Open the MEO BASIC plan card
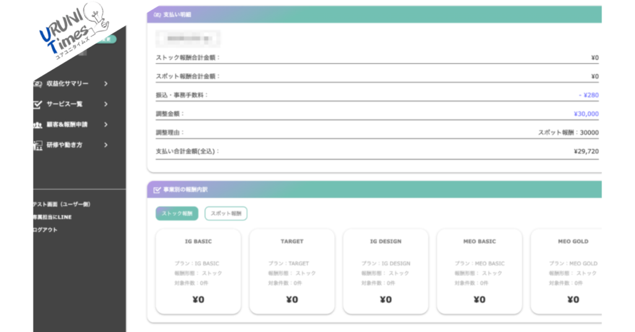 point(479,271)
